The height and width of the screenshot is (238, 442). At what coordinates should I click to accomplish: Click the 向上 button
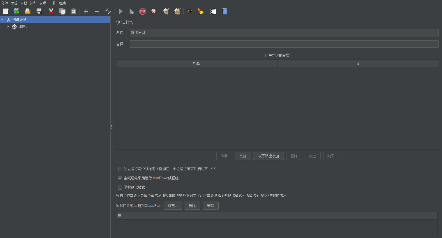point(313,156)
